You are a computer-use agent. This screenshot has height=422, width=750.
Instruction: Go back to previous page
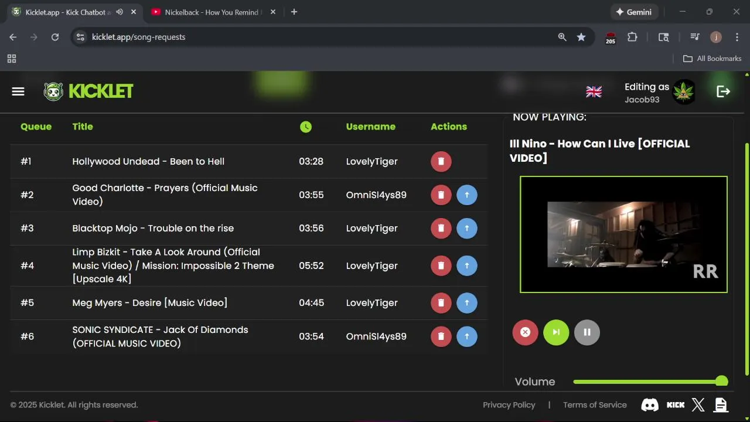click(x=13, y=37)
